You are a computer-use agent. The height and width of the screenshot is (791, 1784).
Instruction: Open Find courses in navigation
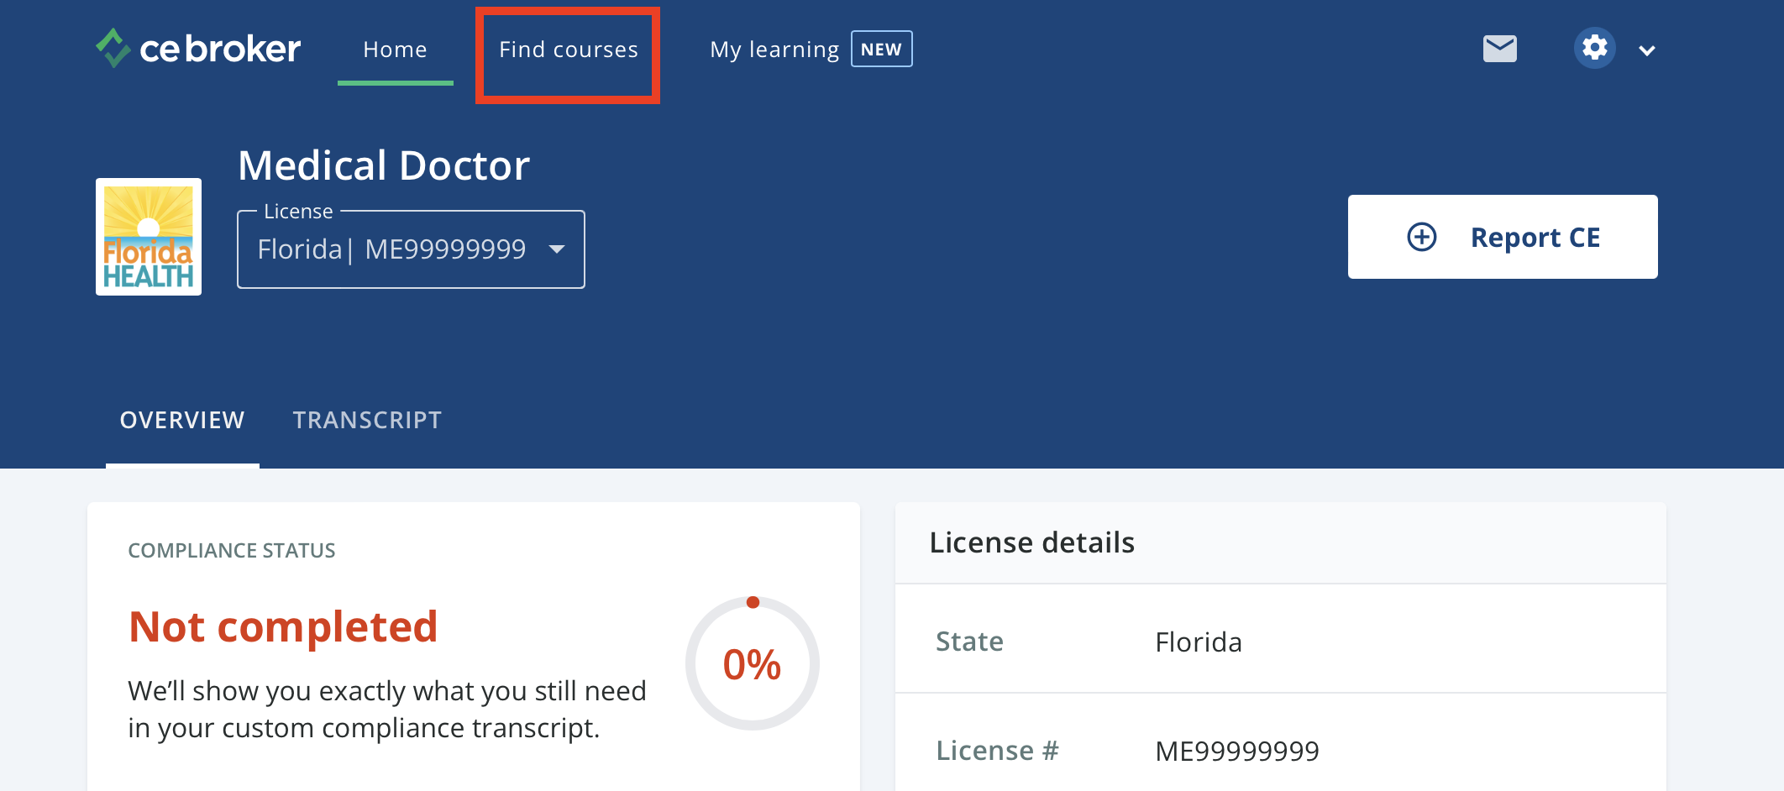(569, 50)
